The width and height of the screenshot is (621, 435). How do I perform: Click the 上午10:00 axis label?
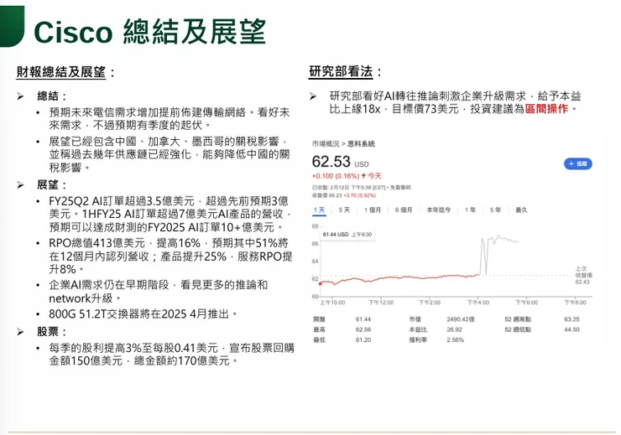click(332, 303)
